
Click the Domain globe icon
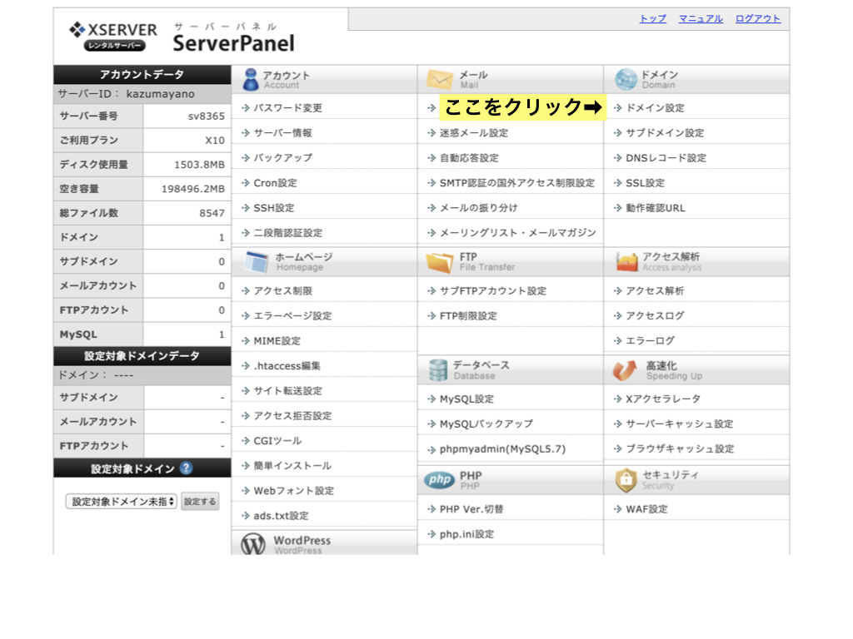pos(626,79)
